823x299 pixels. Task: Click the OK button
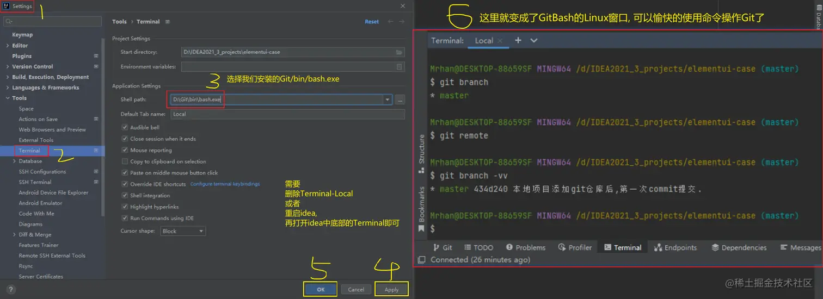pos(321,290)
